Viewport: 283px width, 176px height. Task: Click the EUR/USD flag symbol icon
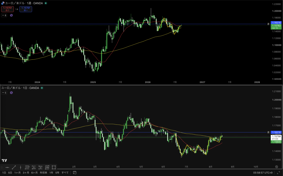3,3
